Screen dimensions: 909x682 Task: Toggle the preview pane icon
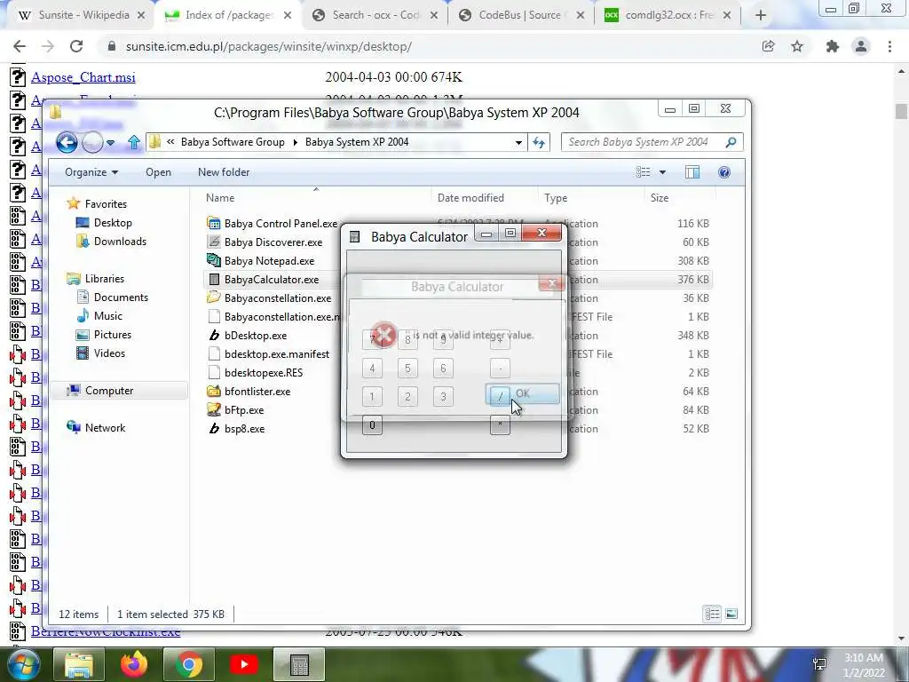[692, 172]
